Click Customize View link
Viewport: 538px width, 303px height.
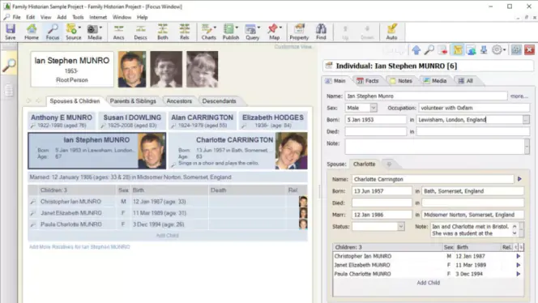click(x=293, y=47)
